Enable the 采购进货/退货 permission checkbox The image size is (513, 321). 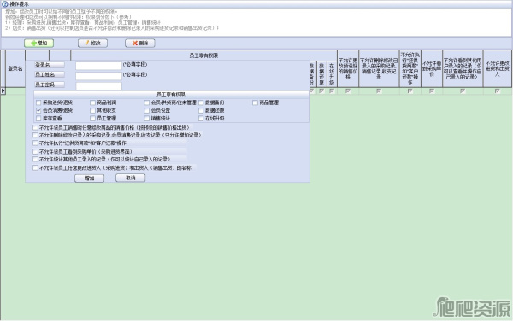click(38, 102)
